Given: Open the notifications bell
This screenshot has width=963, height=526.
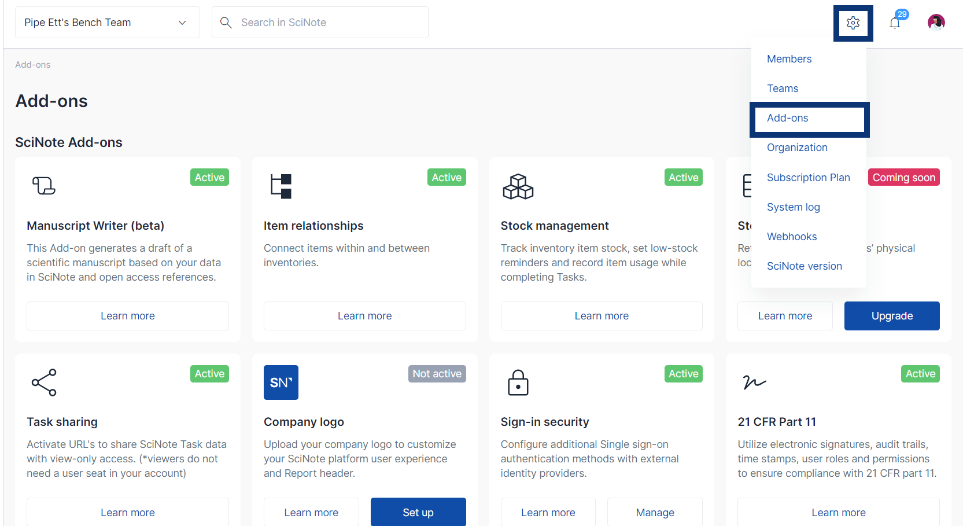Looking at the screenshot, I should coord(895,23).
